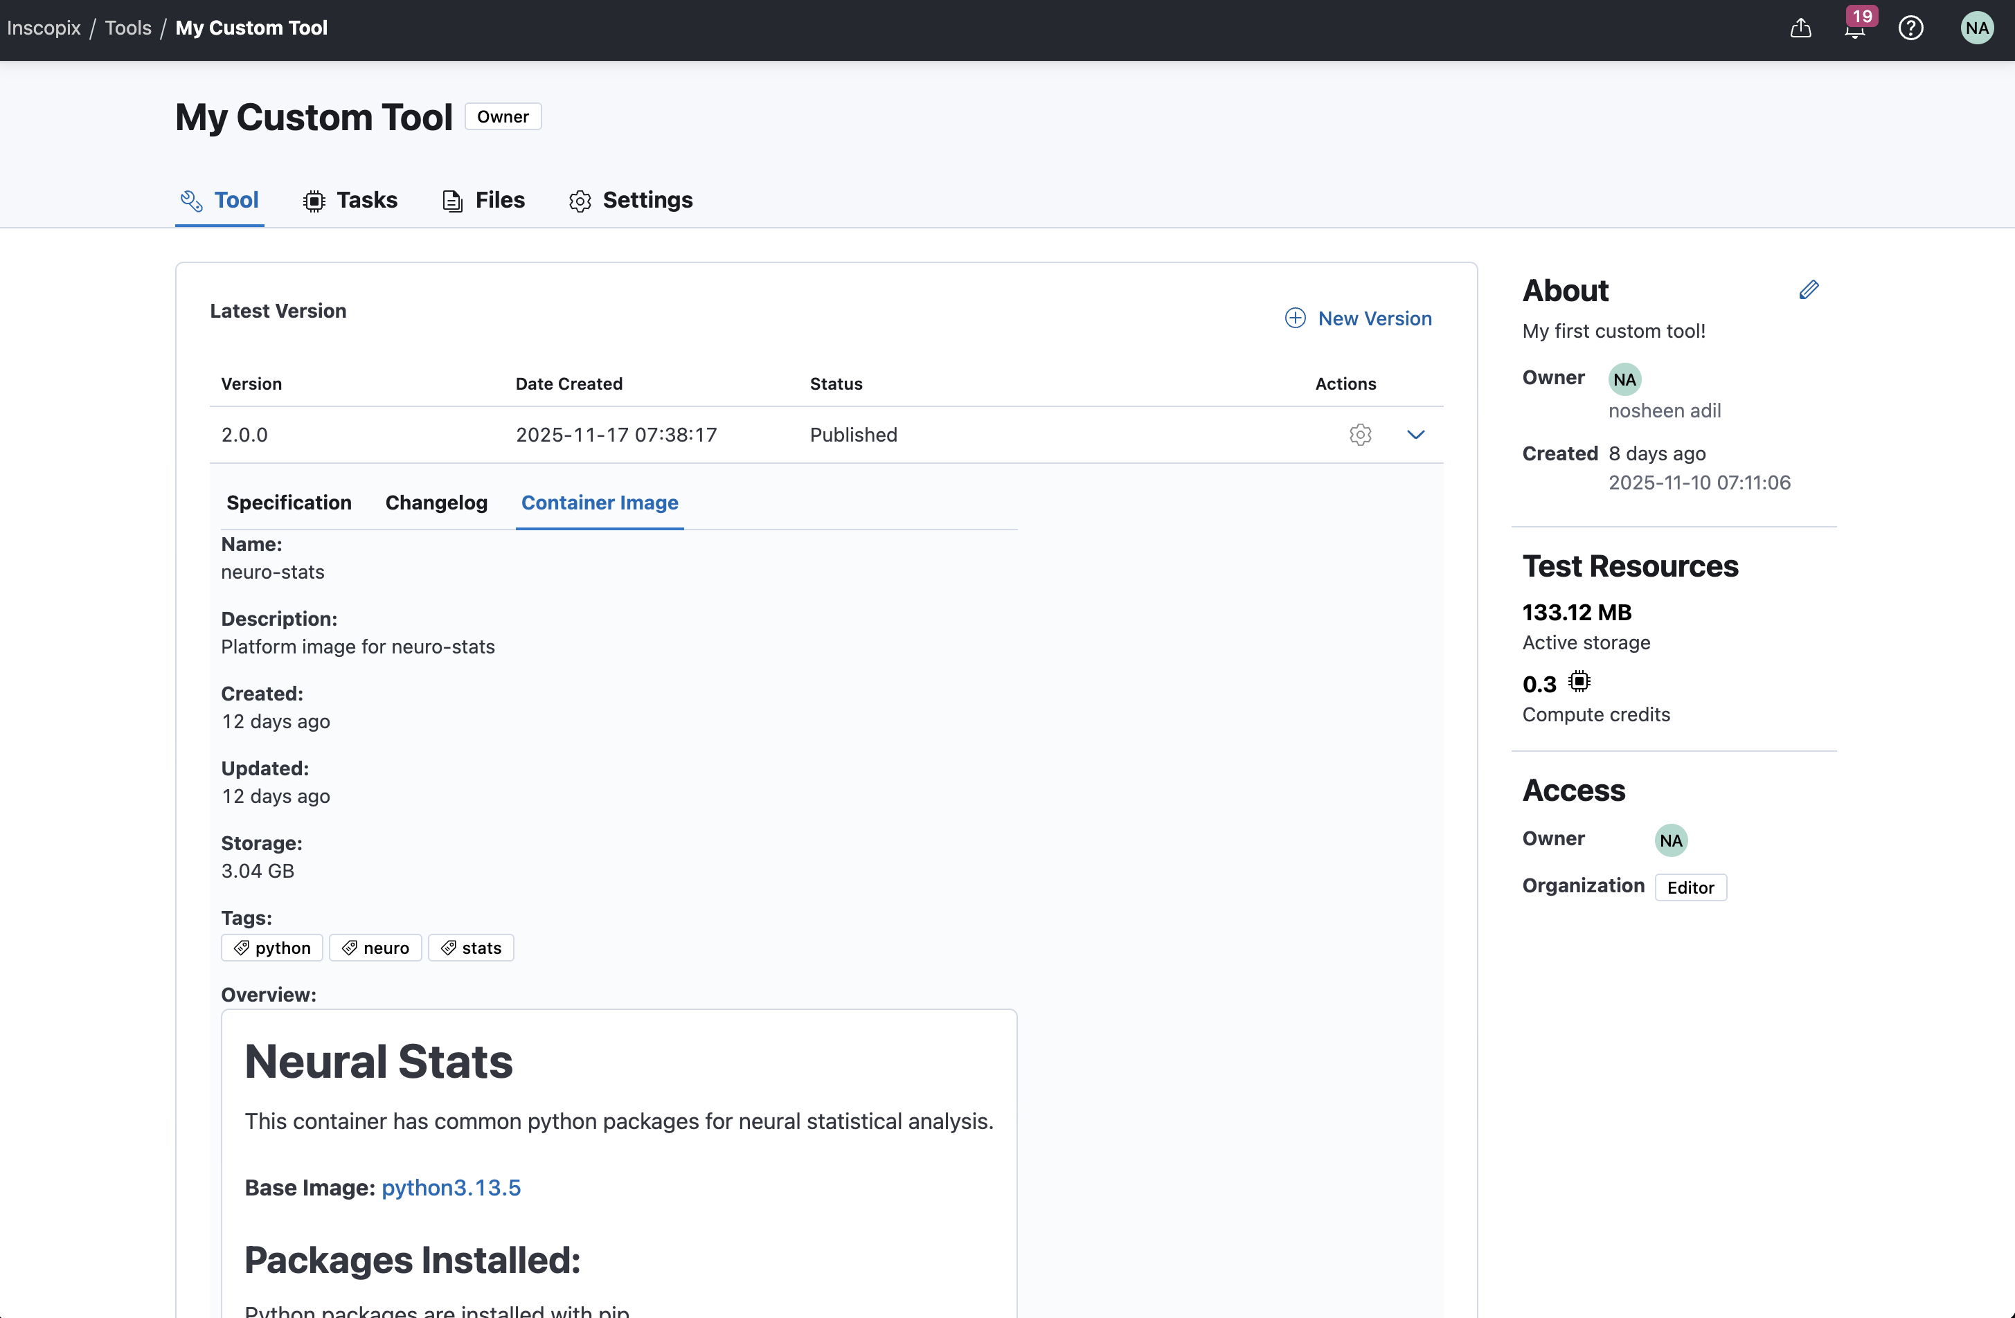Click New Version button
This screenshot has width=2015, height=1318.
click(x=1358, y=318)
